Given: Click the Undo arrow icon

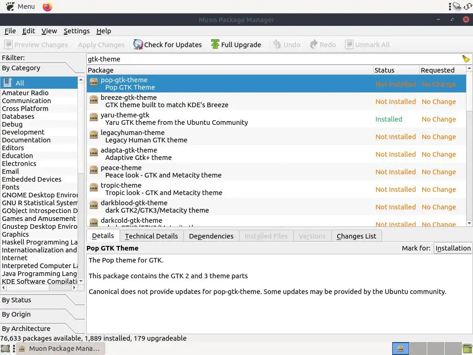Looking at the screenshot, I should [277, 44].
